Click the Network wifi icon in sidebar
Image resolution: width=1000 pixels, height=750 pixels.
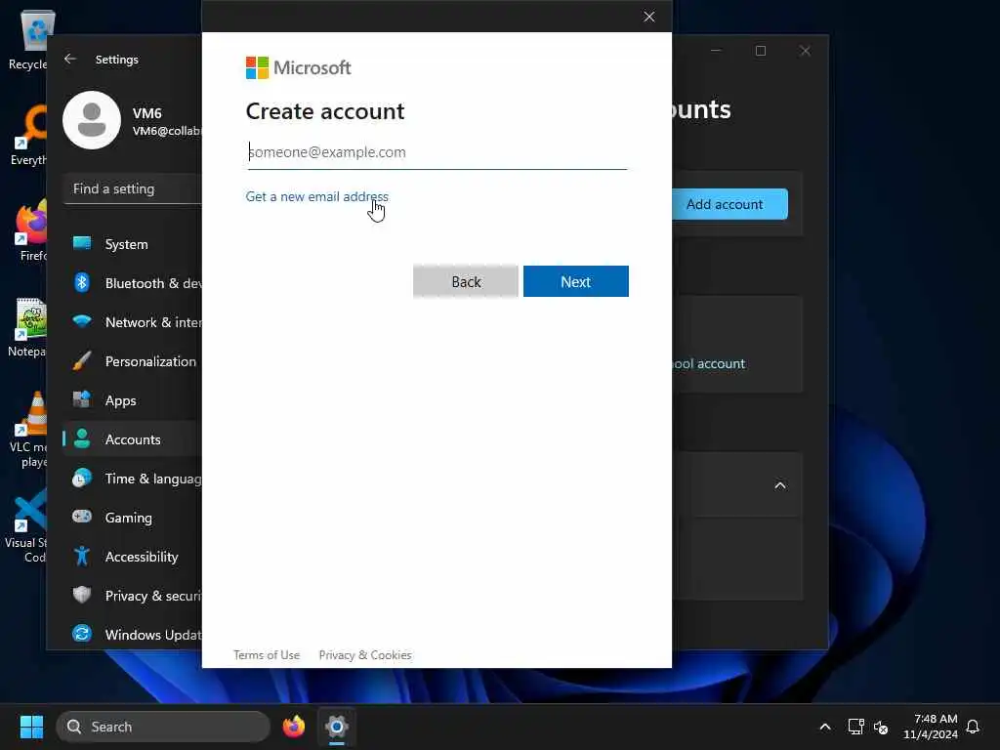(x=82, y=320)
